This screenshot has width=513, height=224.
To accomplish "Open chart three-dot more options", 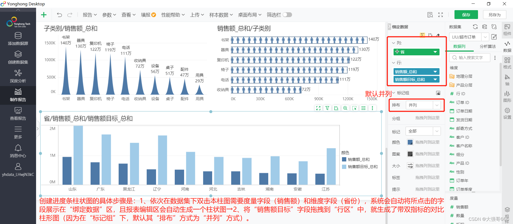I will point(372,108).
